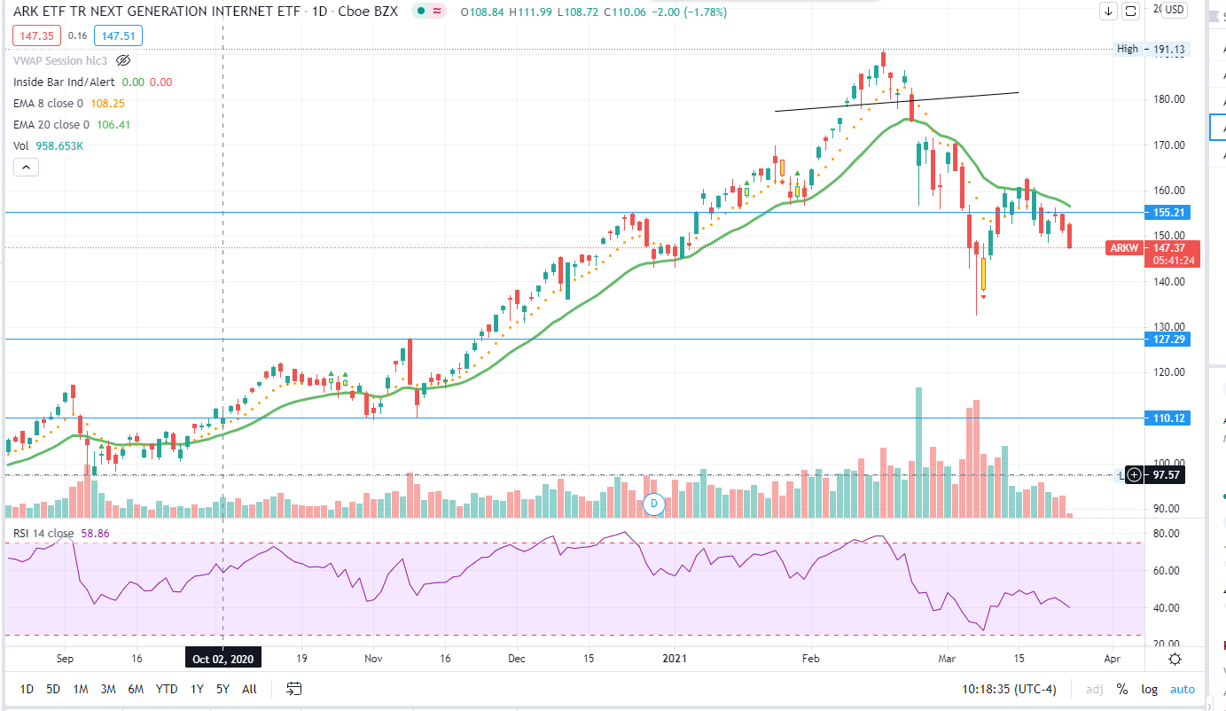Select the 1D time range
Image resolution: width=1226 pixels, height=711 pixels.
(x=27, y=689)
